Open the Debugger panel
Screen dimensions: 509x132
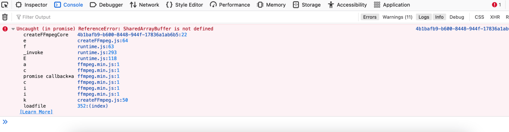click(106, 5)
